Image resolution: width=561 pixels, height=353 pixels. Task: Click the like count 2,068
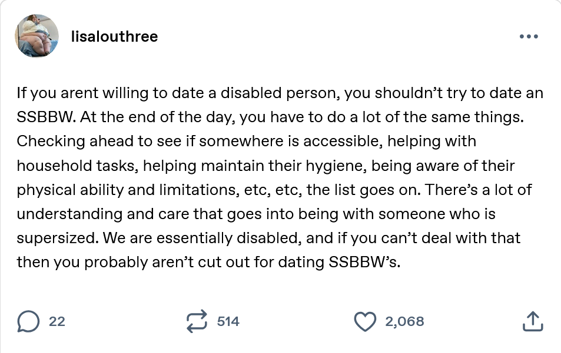404,321
